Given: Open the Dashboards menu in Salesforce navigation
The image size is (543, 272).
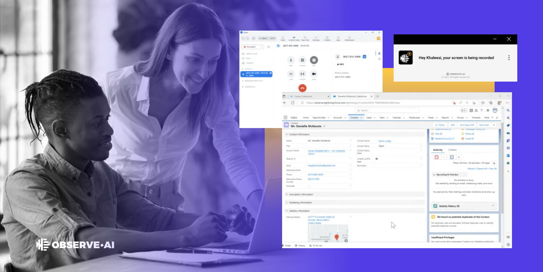Looking at the screenshot, I should [414, 117].
